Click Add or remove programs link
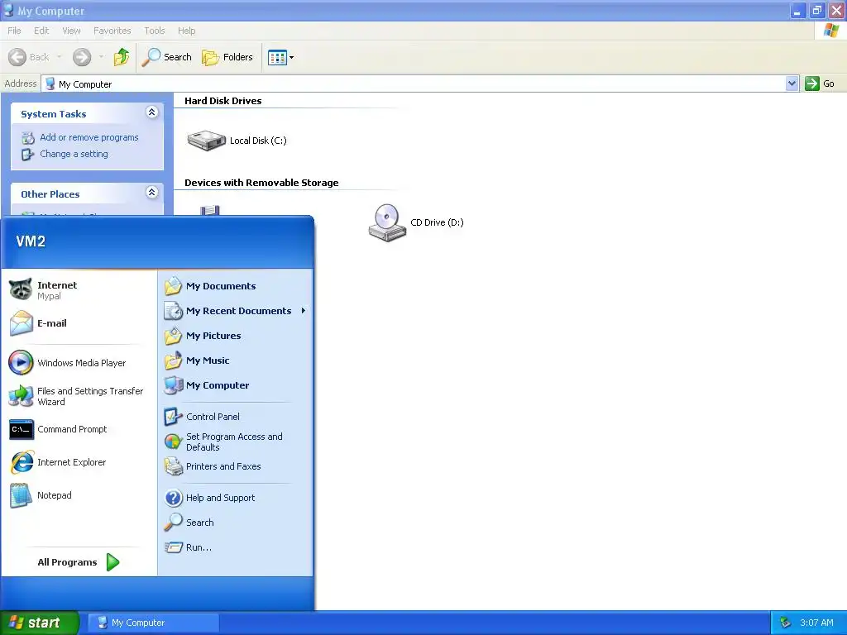 coord(89,137)
